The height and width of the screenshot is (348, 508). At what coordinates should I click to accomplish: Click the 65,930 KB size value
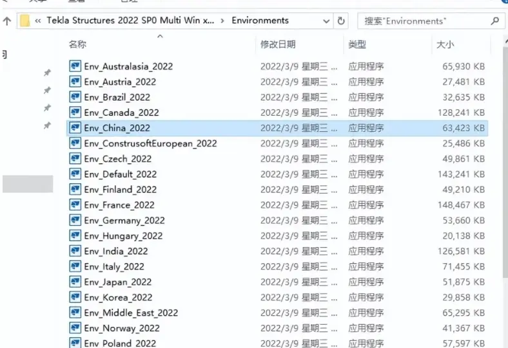pos(464,66)
